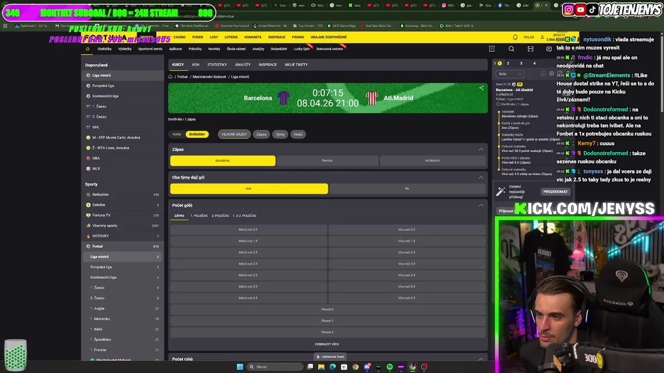664x373 pixels.
Task: Open Bonusová sezona menu item
Action: pos(330,49)
